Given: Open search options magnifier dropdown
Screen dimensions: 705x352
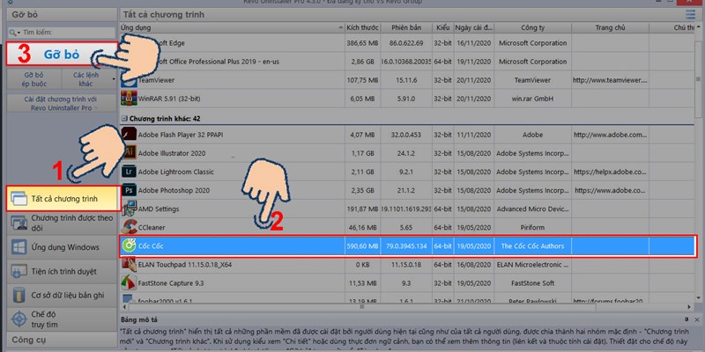Looking at the screenshot, I should pos(15,33).
